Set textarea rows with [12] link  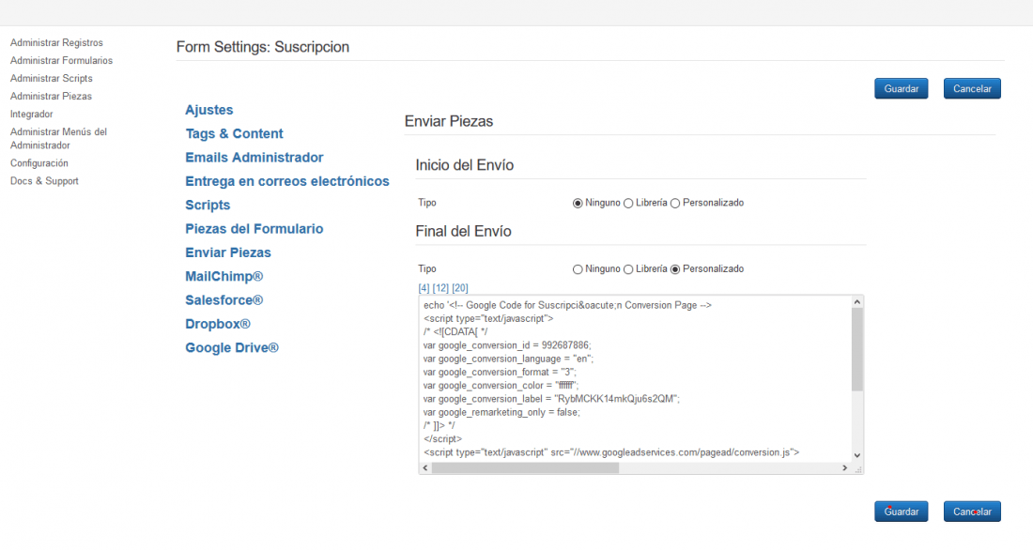click(440, 288)
